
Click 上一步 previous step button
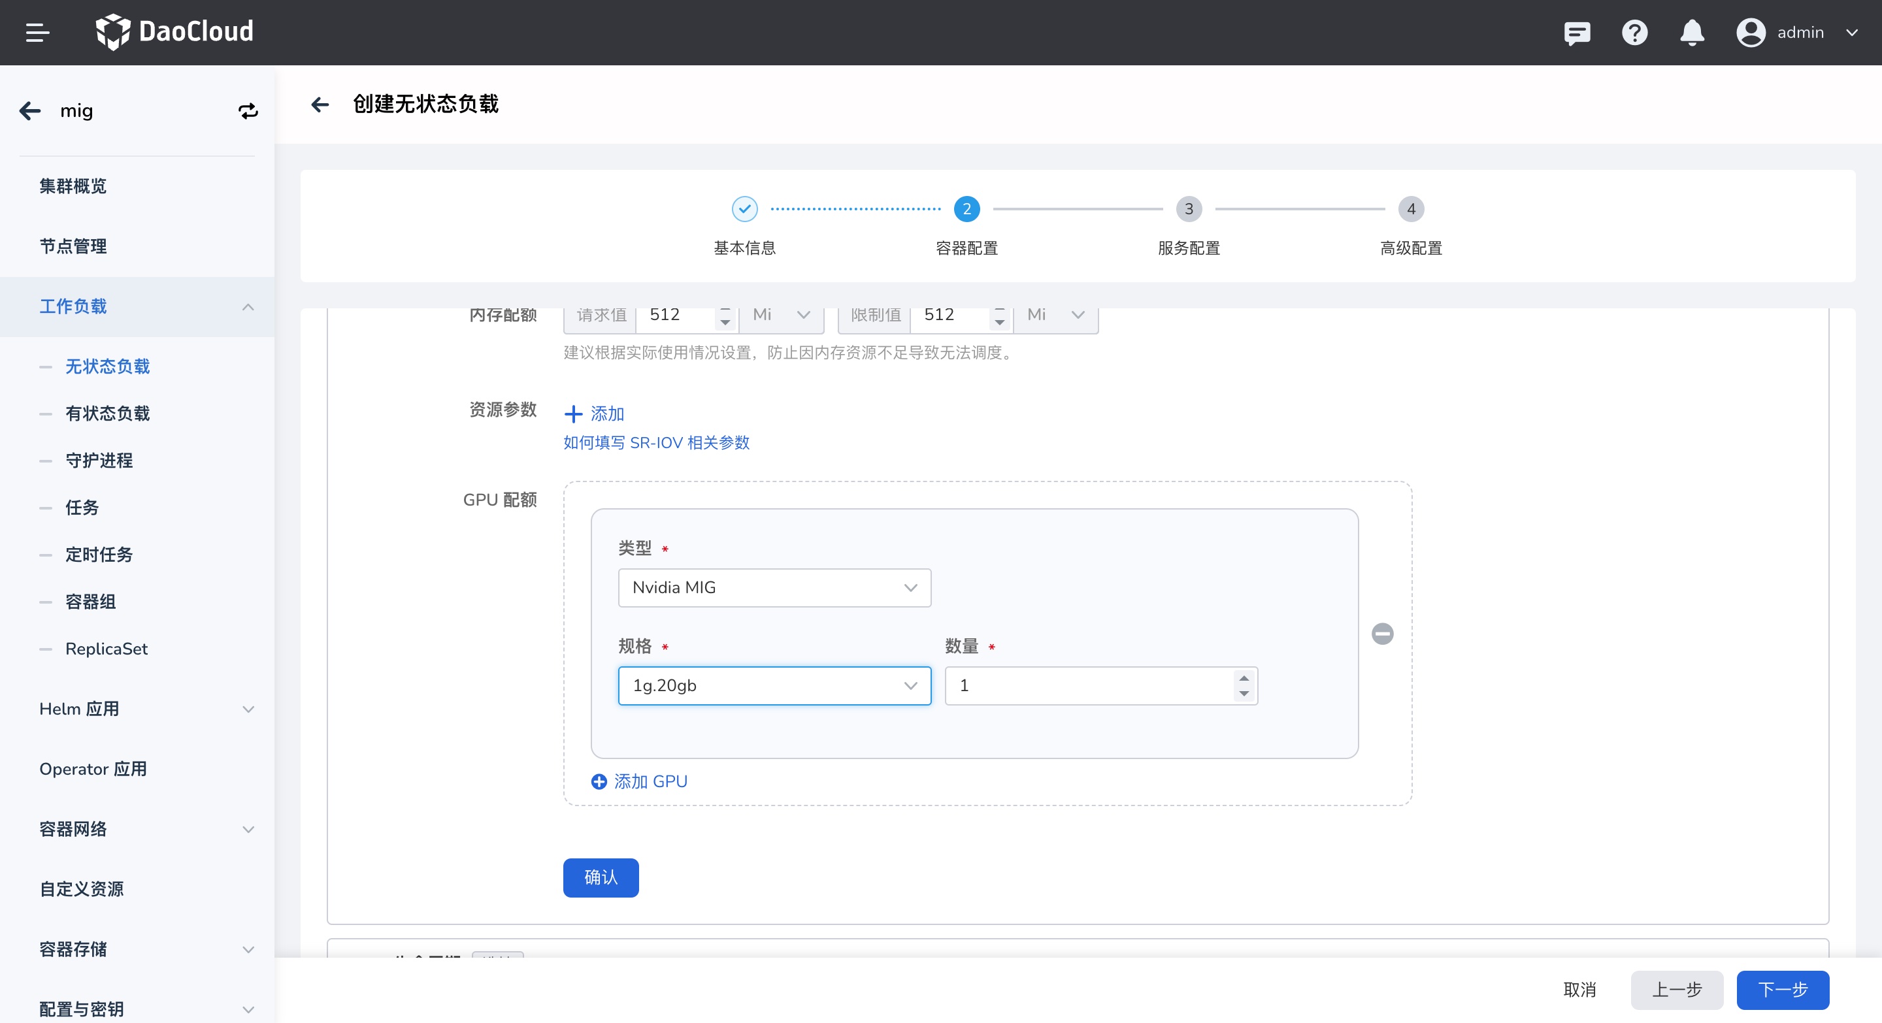pyautogui.click(x=1677, y=990)
